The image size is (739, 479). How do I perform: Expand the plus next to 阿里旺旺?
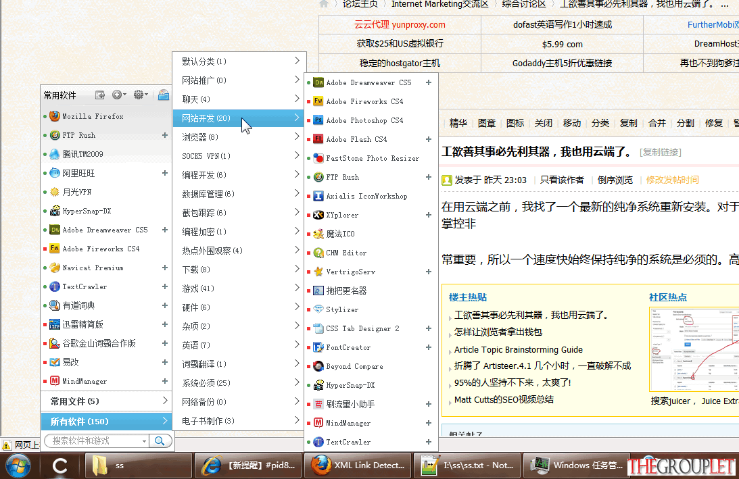[165, 173]
